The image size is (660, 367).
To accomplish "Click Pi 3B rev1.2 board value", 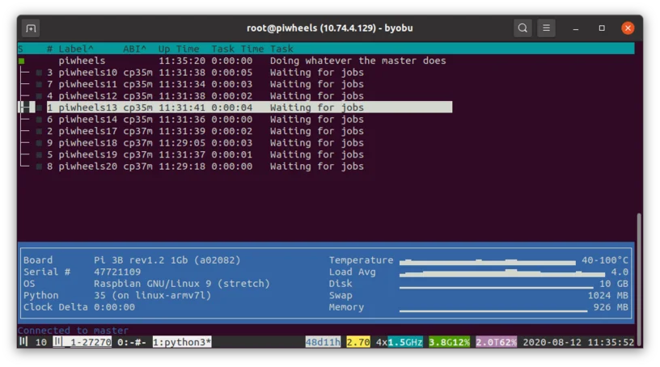I will (167, 260).
